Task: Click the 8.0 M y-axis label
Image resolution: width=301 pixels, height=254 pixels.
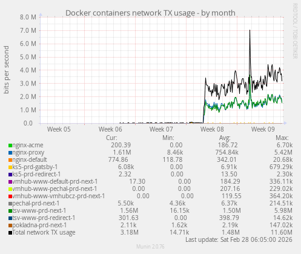Action: pyautogui.click(x=28, y=18)
